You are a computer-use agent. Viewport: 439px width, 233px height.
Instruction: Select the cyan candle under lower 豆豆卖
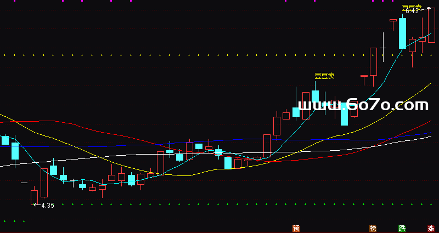[315, 96]
